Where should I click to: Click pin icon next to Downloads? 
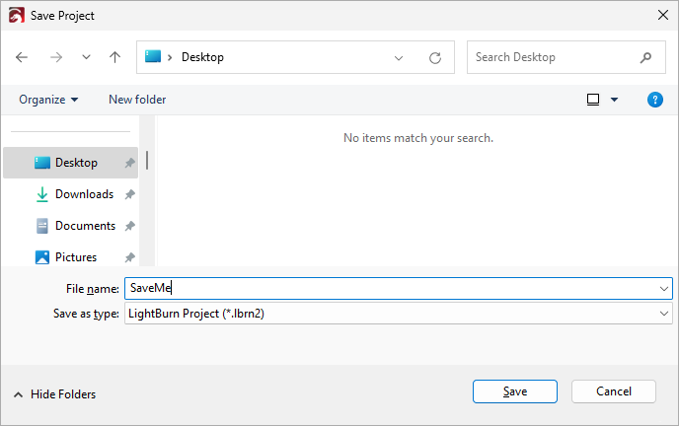pos(129,195)
